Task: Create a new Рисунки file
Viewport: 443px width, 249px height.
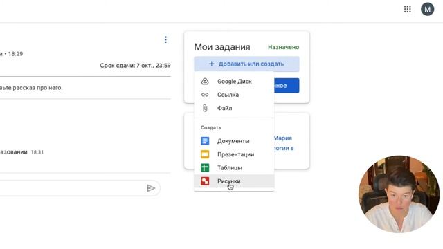Action: (x=234, y=181)
